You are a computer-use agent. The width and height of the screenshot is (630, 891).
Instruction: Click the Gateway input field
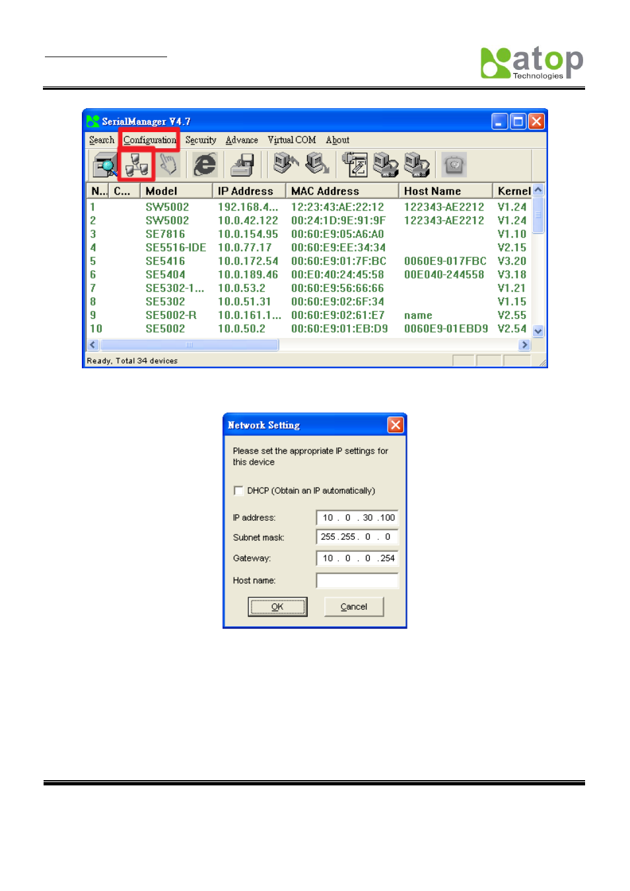[x=357, y=558]
